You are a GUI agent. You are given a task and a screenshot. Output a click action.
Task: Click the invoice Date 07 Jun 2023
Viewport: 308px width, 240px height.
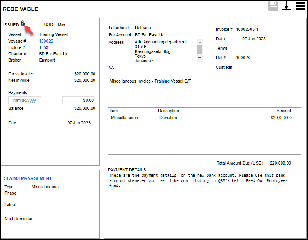(x=254, y=39)
